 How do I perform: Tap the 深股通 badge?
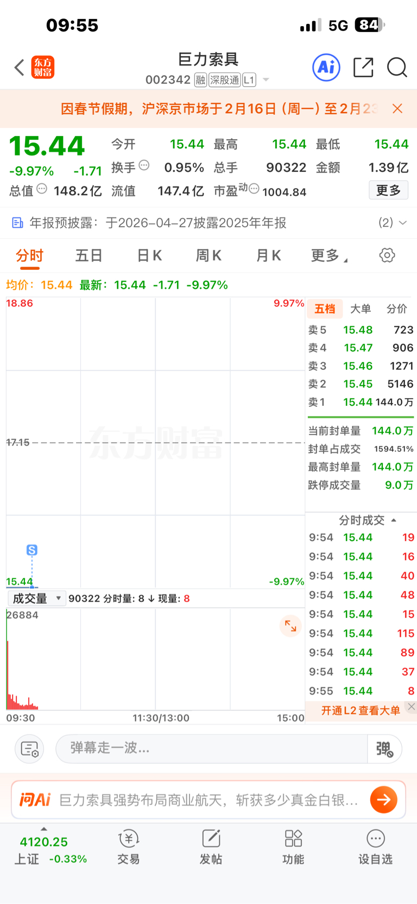pos(224,80)
